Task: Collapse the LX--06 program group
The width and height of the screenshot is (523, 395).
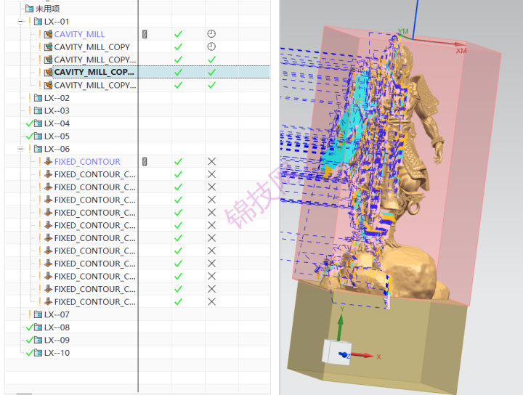Action: click(x=20, y=149)
